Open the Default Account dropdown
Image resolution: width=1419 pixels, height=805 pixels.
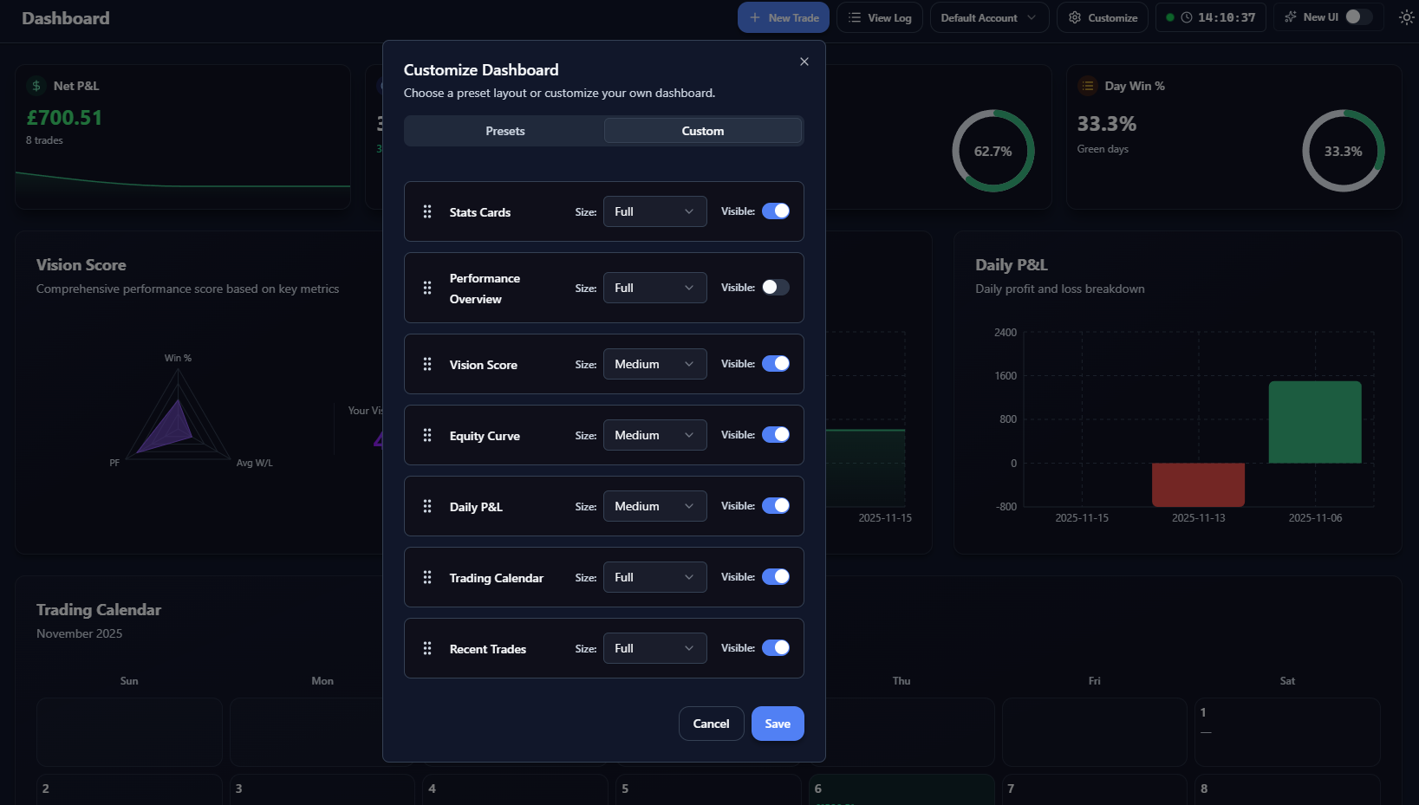[989, 16]
